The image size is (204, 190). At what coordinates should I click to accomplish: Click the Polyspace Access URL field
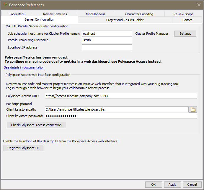coord(121,96)
